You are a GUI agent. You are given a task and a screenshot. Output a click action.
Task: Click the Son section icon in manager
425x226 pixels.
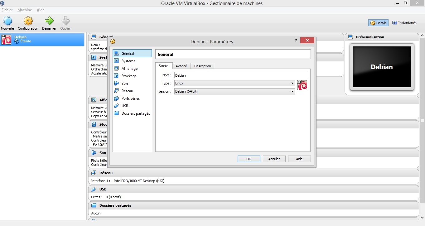point(94,153)
